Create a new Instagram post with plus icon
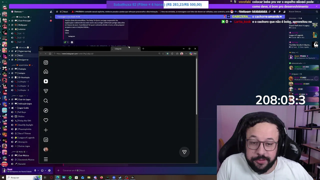The image size is (320, 180). pyautogui.click(x=46, y=130)
